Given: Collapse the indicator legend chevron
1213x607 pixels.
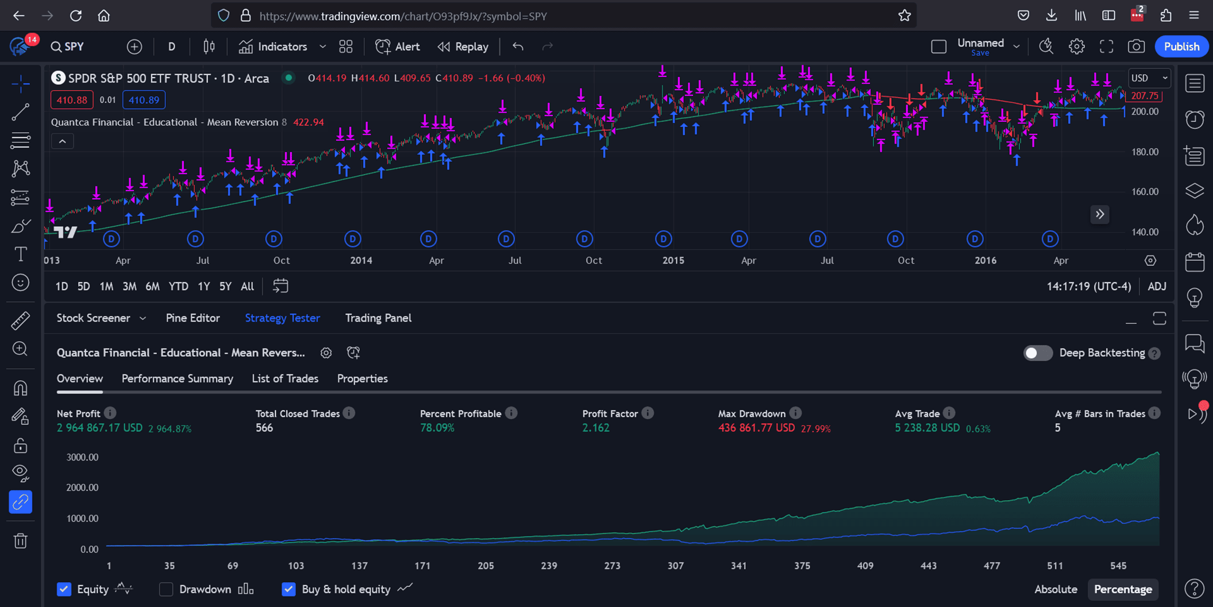Looking at the screenshot, I should [x=63, y=141].
